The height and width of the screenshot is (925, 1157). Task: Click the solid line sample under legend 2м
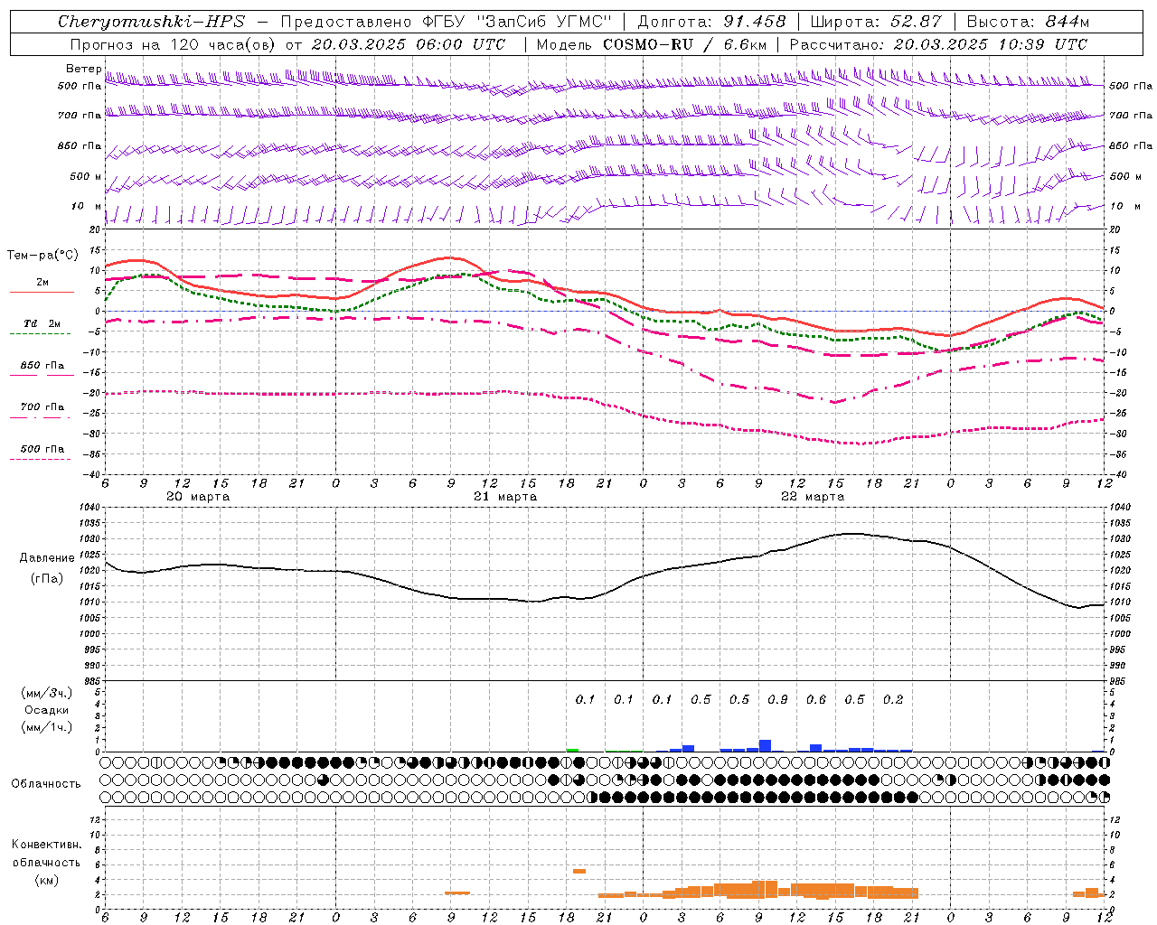click(x=42, y=292)
